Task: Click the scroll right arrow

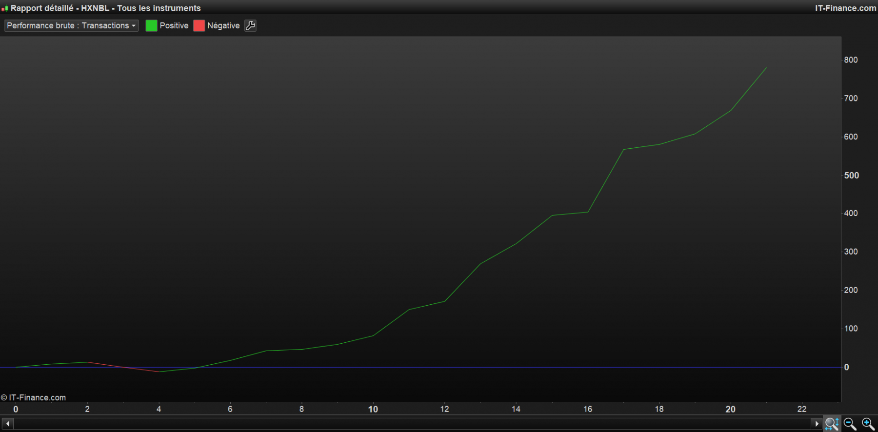Action: tap(817, 424)
